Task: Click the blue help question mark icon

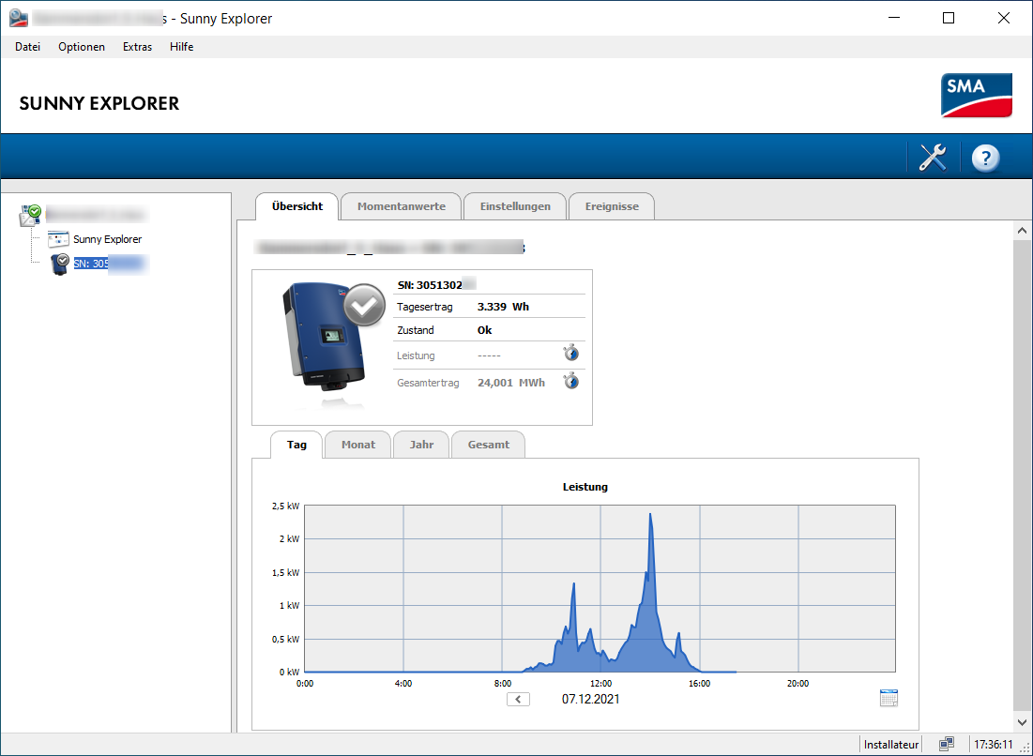Action: [x=985, y=158]
